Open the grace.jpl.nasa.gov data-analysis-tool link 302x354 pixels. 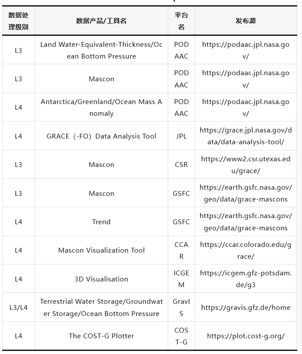click(x=246, y=136)
